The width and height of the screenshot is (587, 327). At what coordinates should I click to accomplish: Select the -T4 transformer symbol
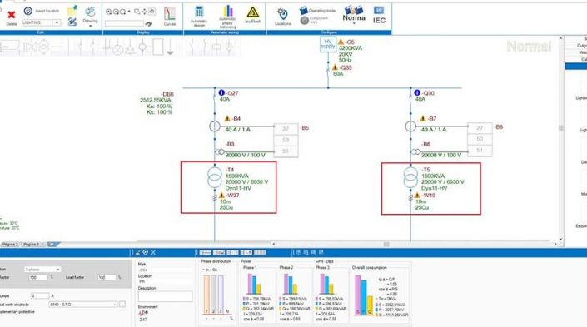tap(215, 178)
